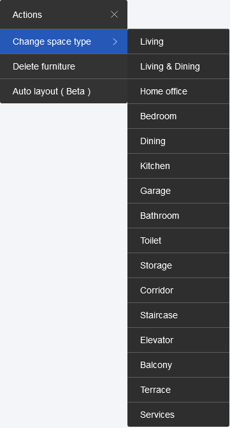The width and height of the screenshot is (230, 428).
Task: Set room type to Bathroom
Action: (178, 216)
